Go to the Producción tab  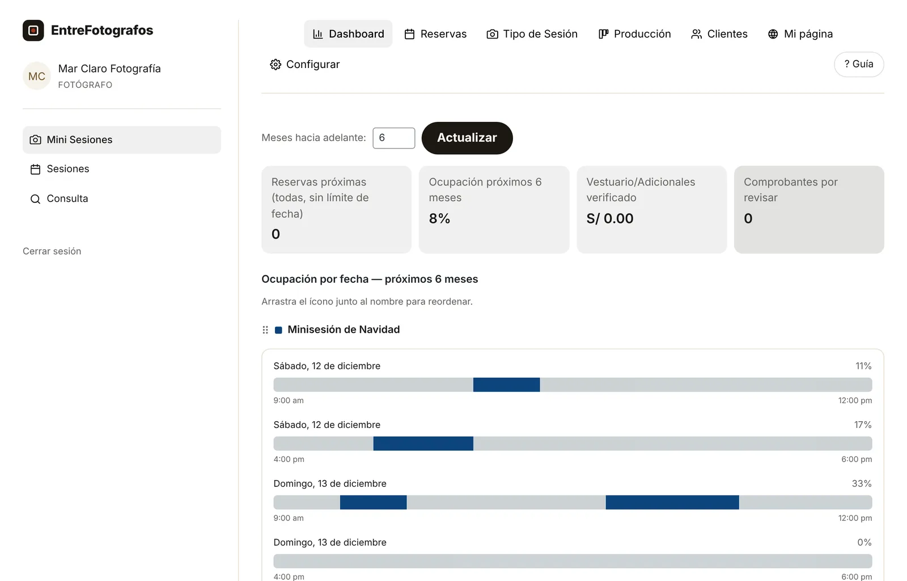(x=634, y=34)
